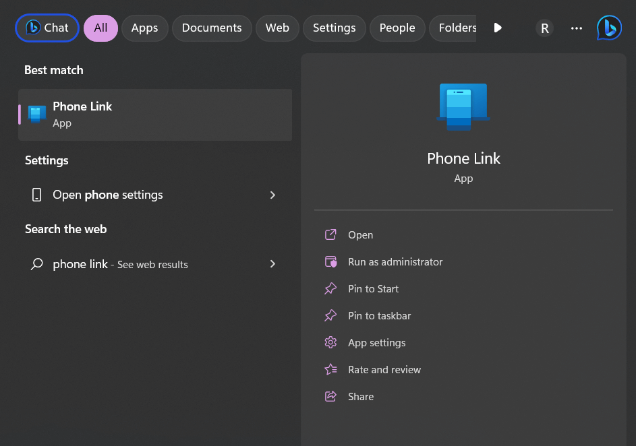636x446 pixels.
Task: Switch to the Folders filter
Action: point(453,28)
